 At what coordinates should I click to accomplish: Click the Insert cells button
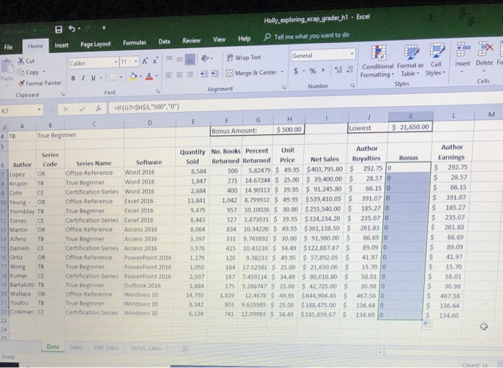click(x=462, y=57)
